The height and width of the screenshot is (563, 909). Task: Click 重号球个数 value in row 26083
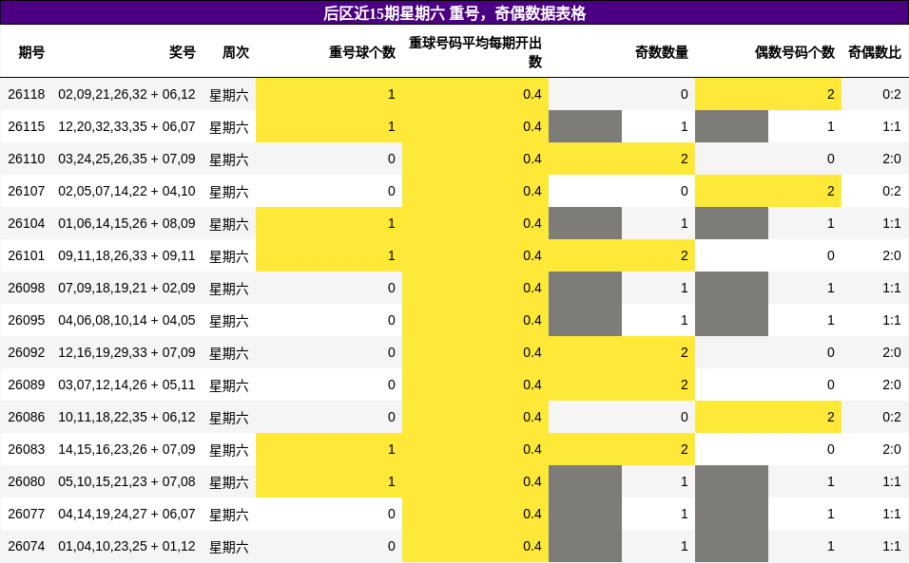click(x=392, y=450)
